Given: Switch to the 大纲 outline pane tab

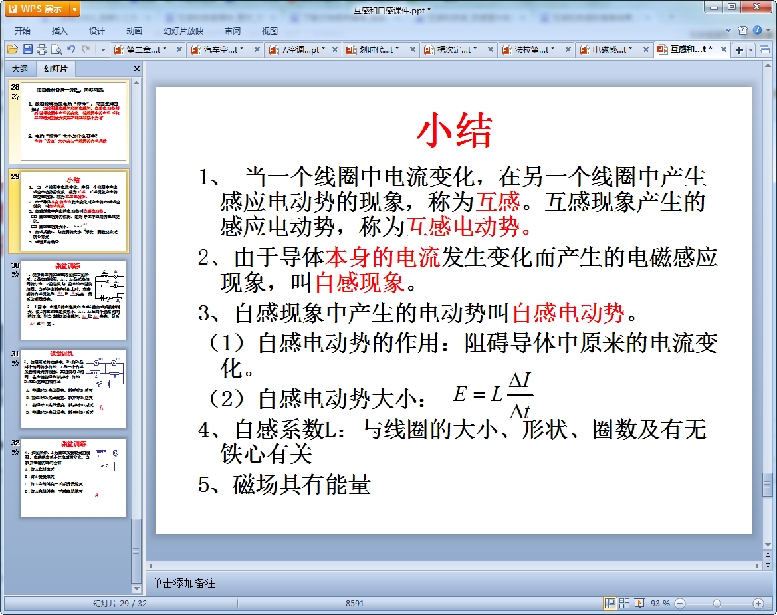Looking at the screenshot, I should point(20,69).
